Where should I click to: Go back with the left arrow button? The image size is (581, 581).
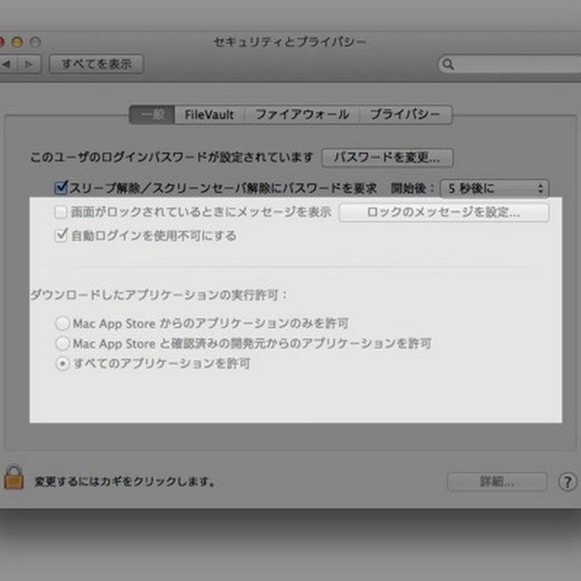(x=7, y=64)
